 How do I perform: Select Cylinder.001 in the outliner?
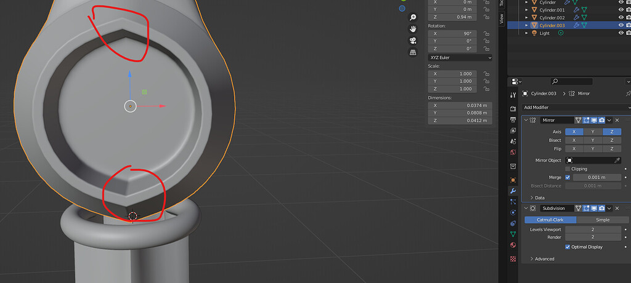(552, 10)
